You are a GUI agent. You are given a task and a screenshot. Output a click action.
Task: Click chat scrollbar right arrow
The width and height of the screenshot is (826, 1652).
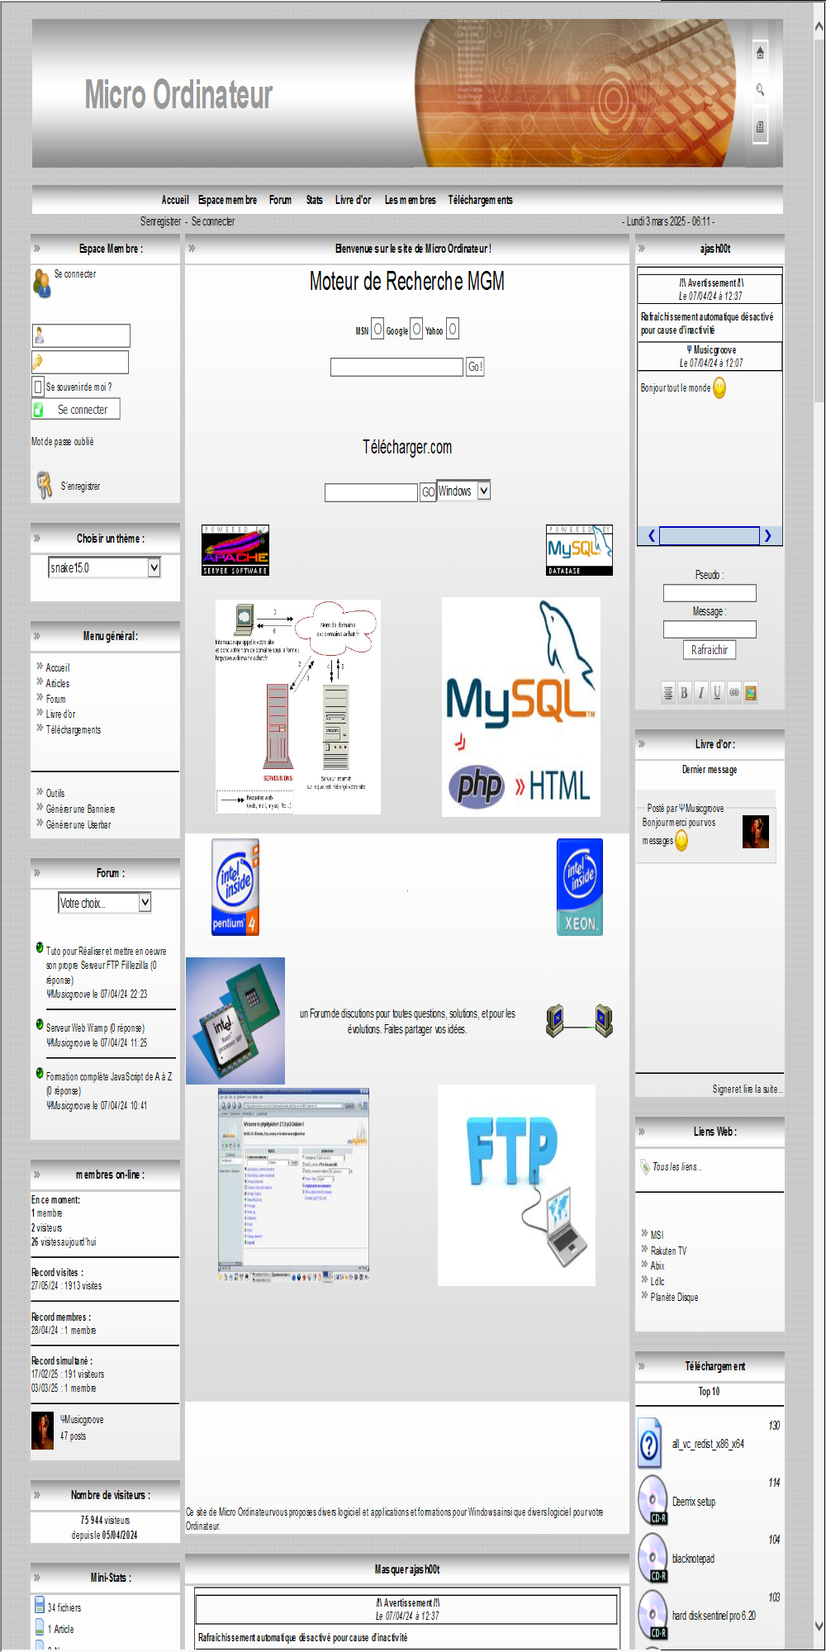(x=768, y=536)
